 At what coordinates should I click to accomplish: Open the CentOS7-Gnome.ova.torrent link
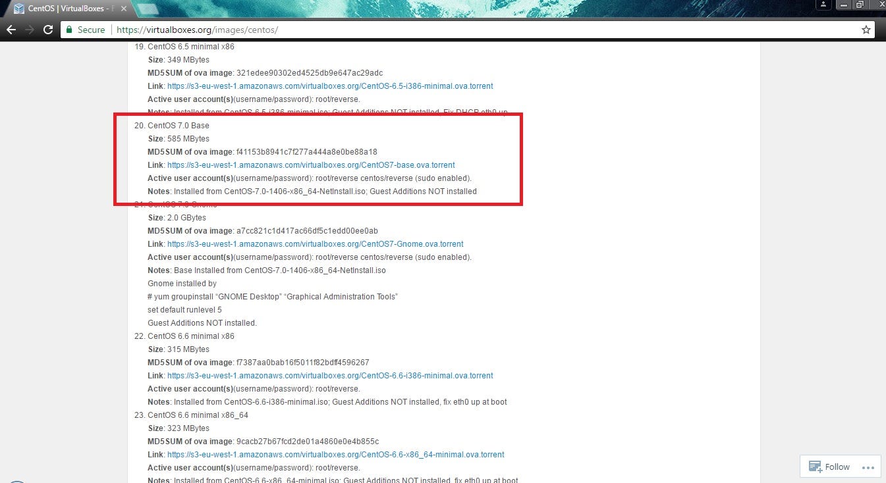(x=316, y=244)
